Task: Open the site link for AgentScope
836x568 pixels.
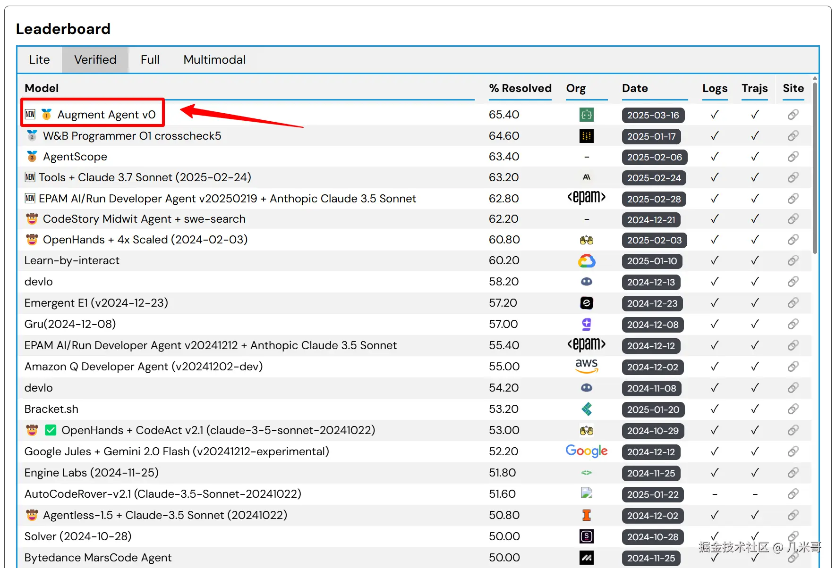Action: (793, 157)
